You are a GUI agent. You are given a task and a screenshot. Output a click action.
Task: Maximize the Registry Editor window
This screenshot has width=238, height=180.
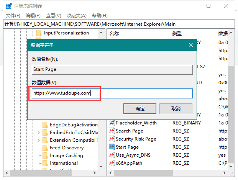208,6
